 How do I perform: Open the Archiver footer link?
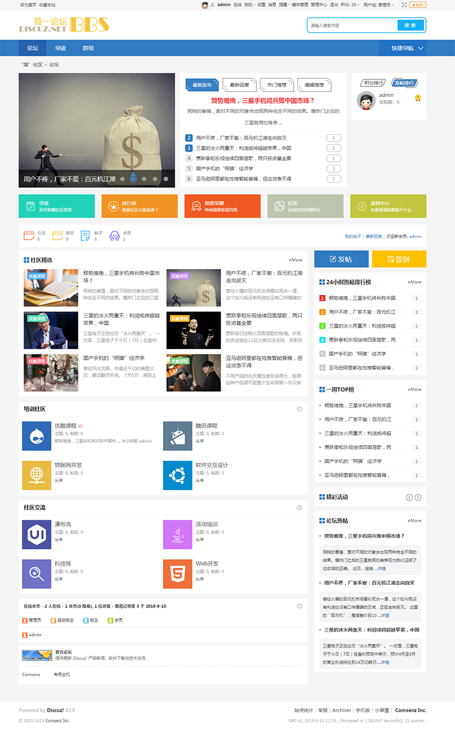[342, 710]
